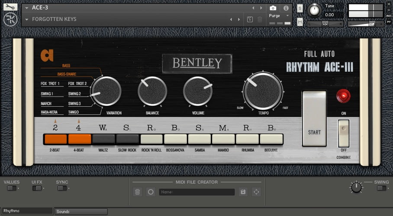
Task: Click the Forgotten Keys logo icon
Action: [x=10, y=19]
